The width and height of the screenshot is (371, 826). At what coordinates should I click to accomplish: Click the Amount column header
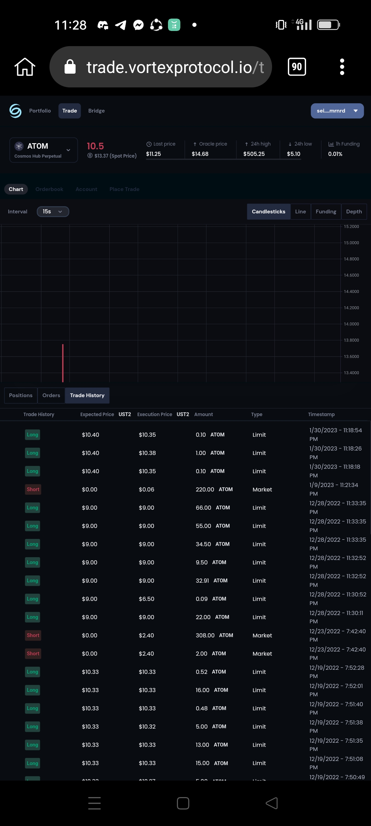pos(204,414)
